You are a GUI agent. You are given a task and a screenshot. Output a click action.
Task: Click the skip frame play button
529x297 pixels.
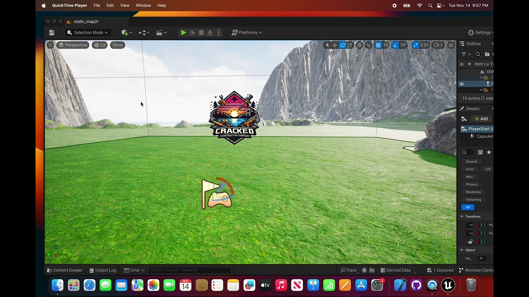193,33
